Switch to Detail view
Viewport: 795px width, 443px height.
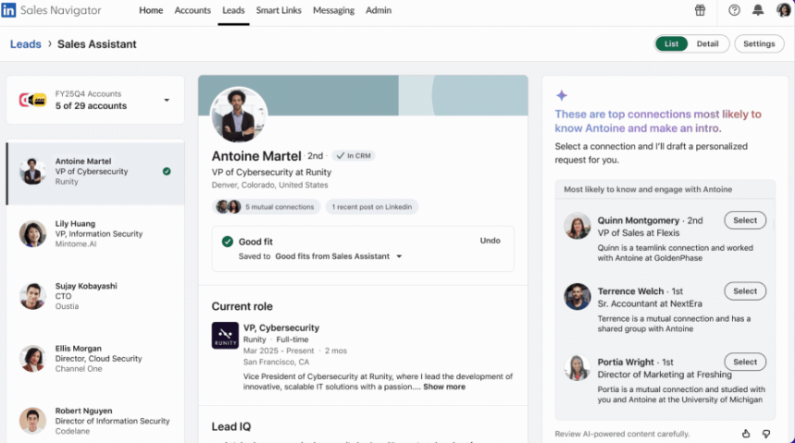point(707,44)
